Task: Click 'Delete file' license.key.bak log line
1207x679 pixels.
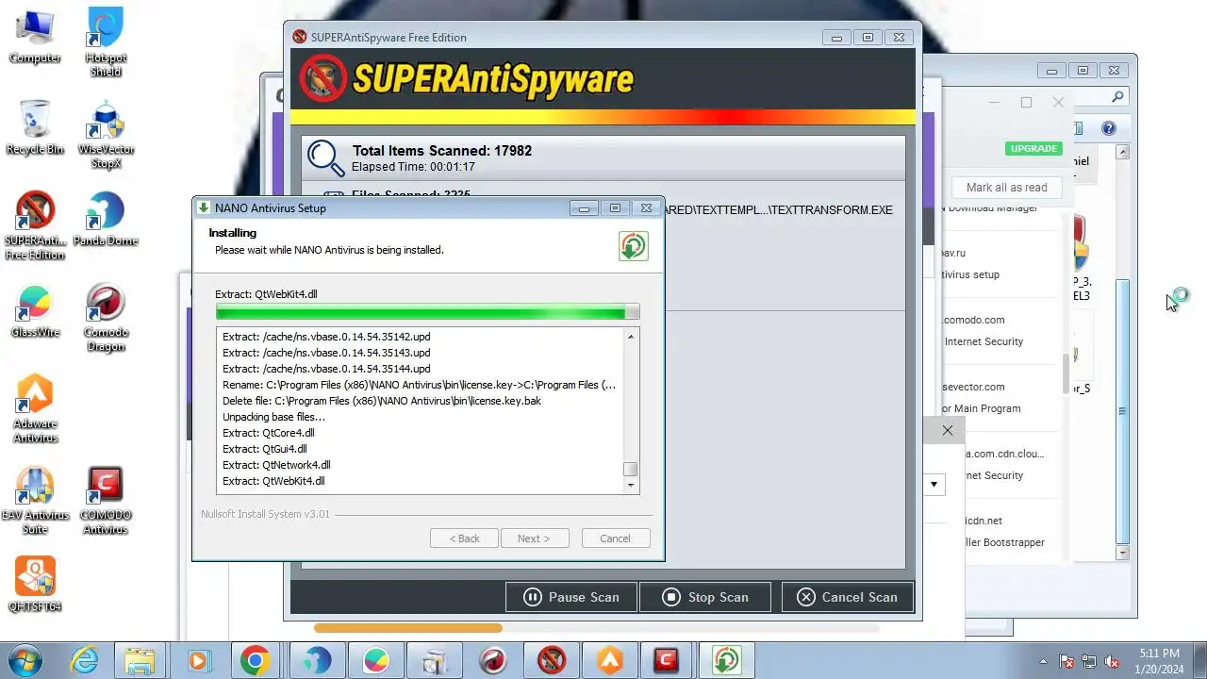Action: (x=381, y=401)
